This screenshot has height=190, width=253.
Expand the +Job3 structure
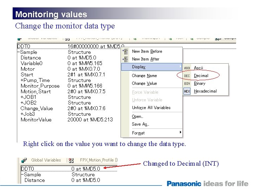pyautogui.click(x=22, y=114)
